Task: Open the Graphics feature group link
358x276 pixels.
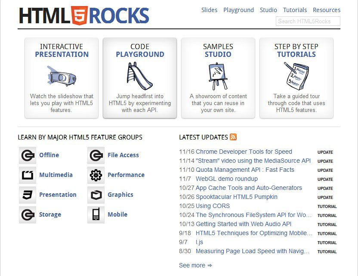Action: tap(120, 195)
